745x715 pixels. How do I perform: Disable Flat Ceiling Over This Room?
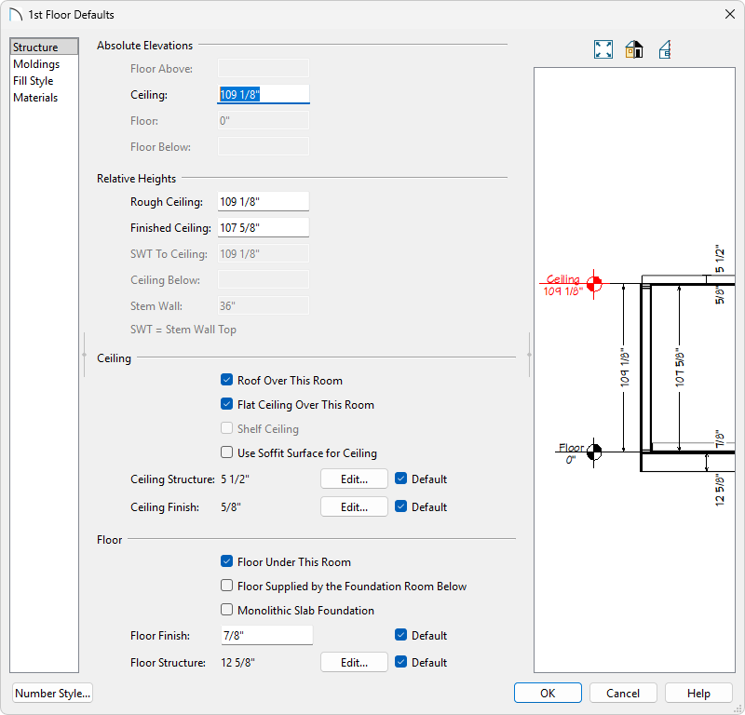[x=226, y=404]
